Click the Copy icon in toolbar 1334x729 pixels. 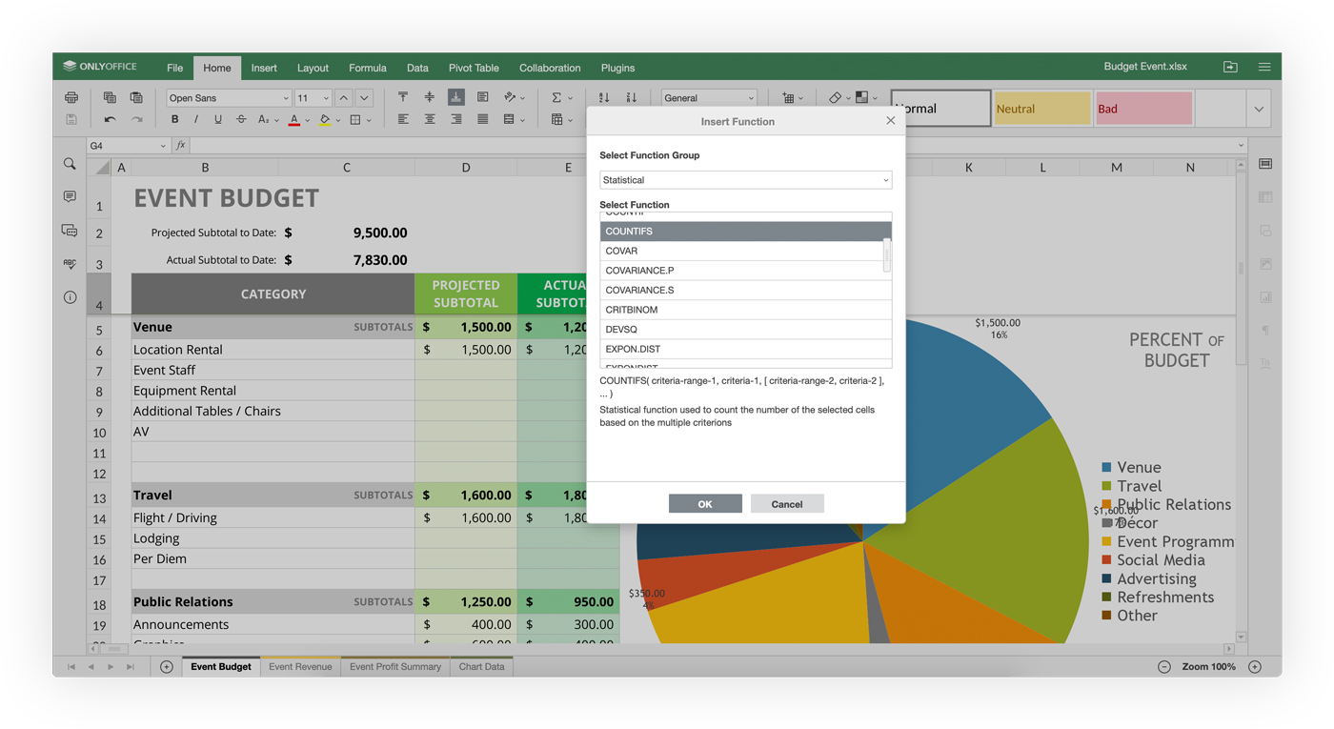point(110,97)
